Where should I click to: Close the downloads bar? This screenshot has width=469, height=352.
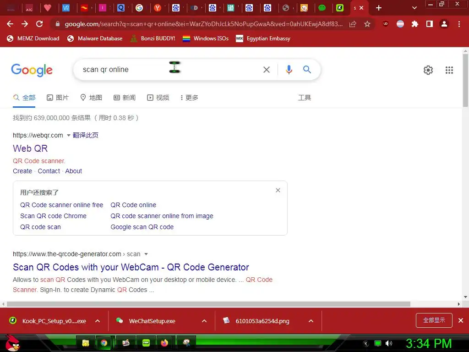461,320
